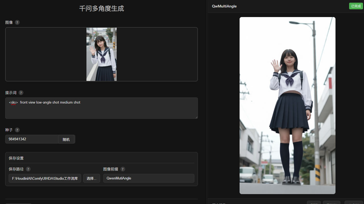Image resolution: width=364 pixels, height=204 pixels.
Task: Click the save path input field
Action: [x=45, y=178]
